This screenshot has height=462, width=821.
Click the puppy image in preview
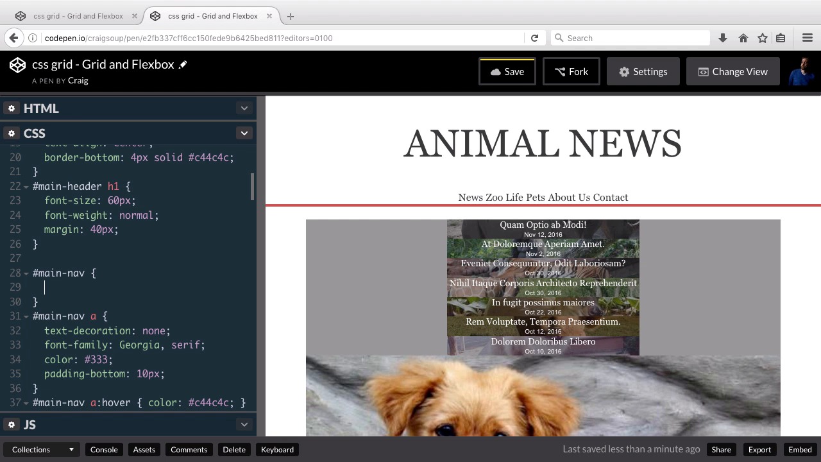click(543, 396)
